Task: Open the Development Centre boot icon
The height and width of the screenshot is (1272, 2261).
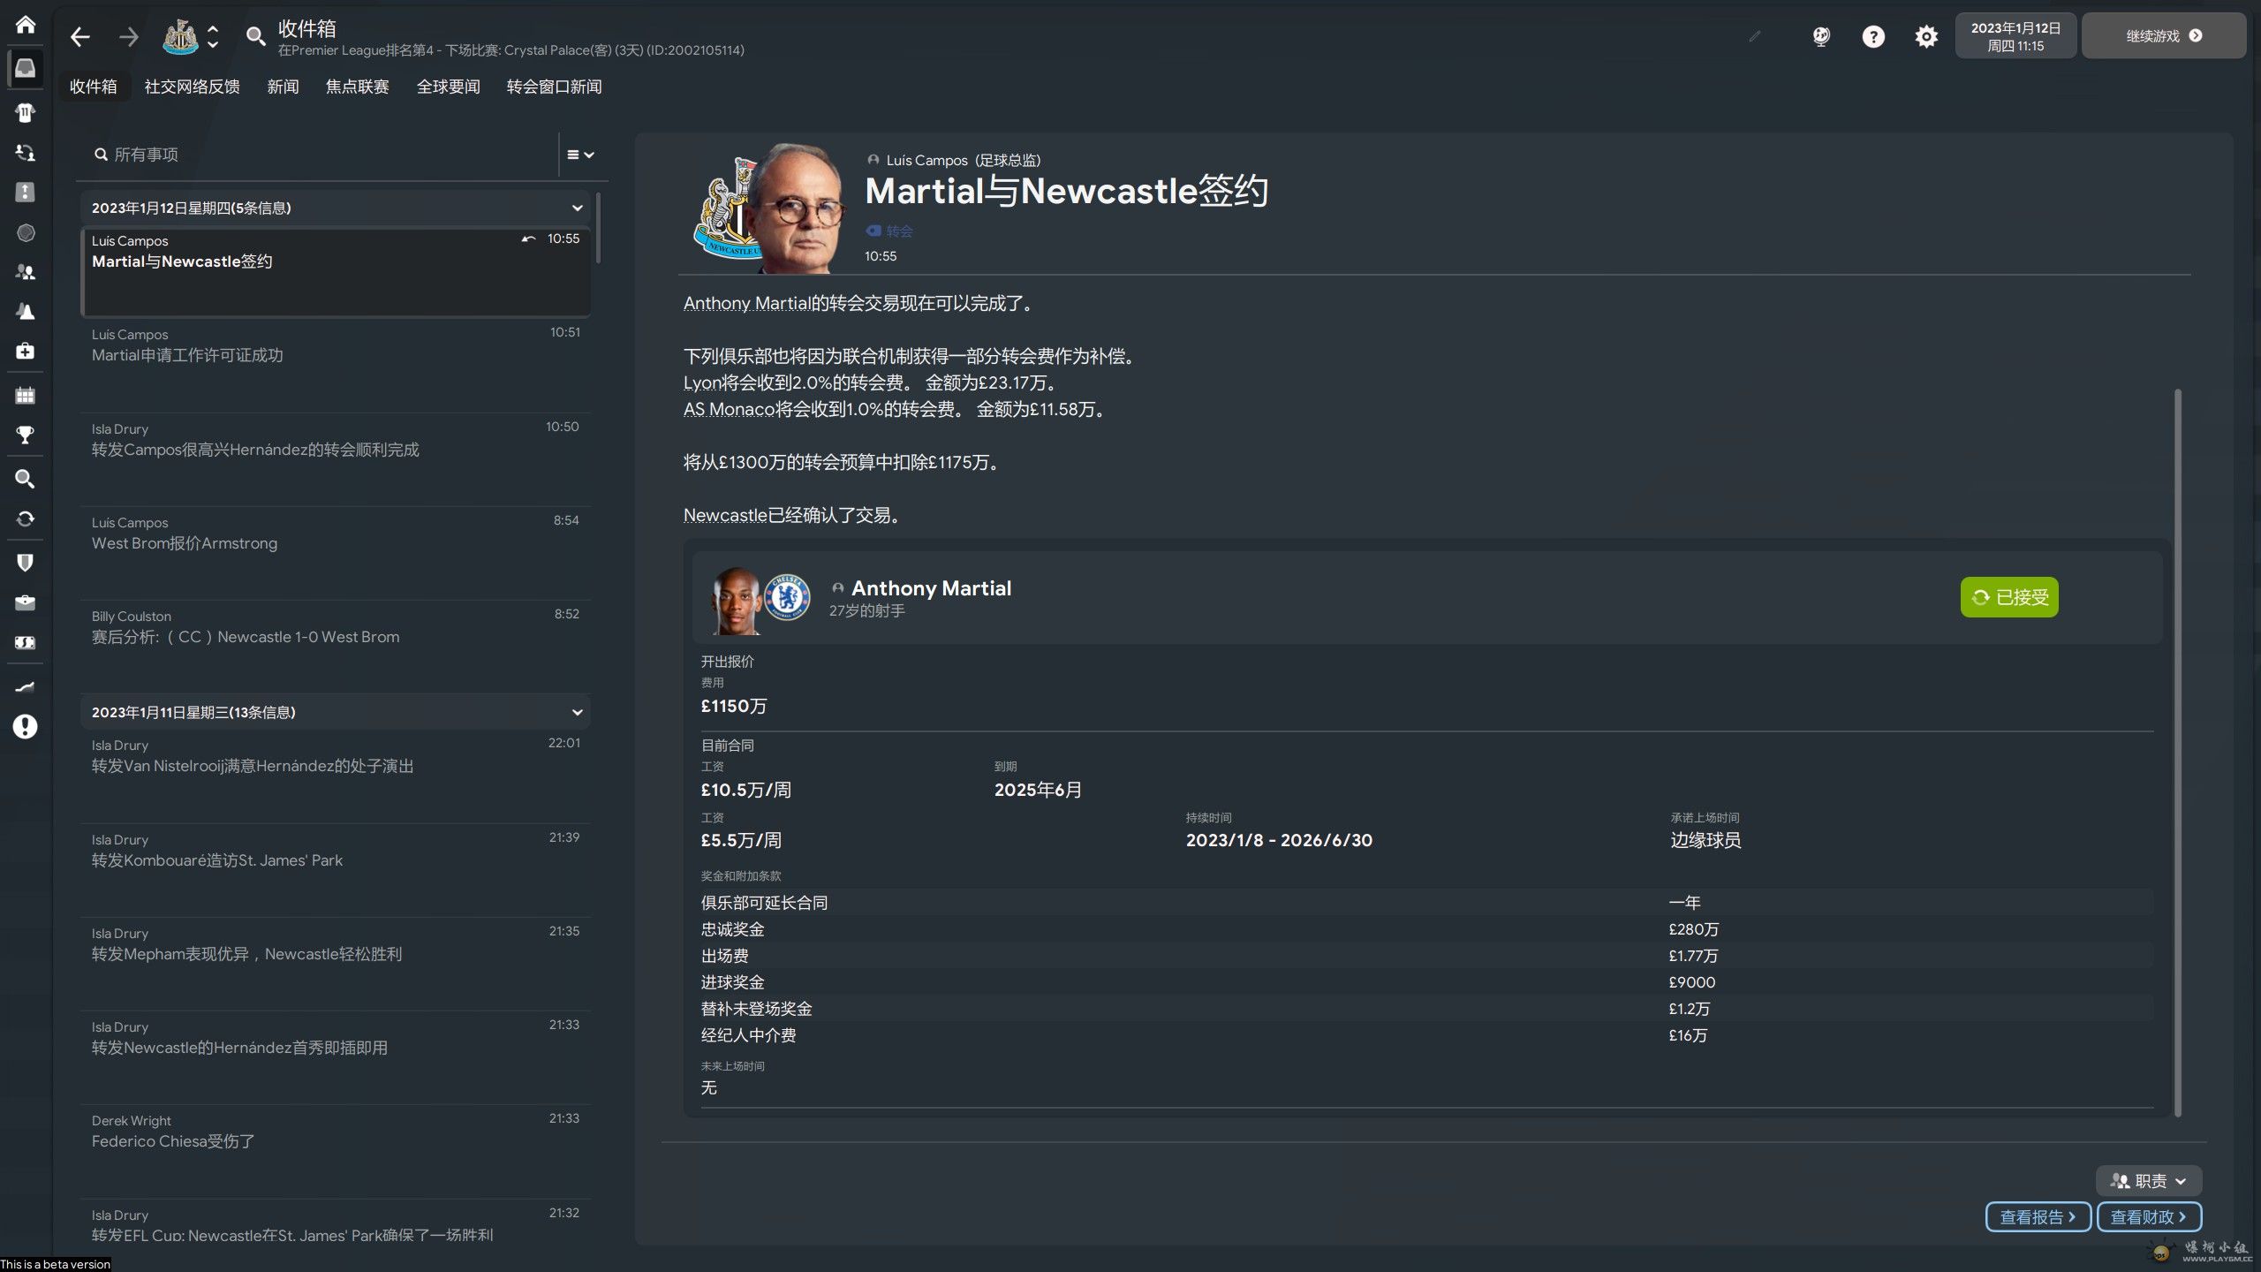Action: [x=25, y=686]
